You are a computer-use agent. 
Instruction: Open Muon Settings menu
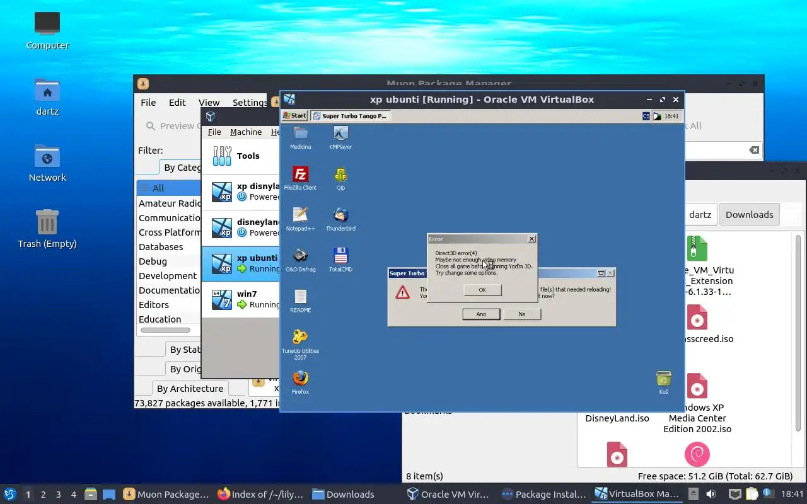pos(250,102)
